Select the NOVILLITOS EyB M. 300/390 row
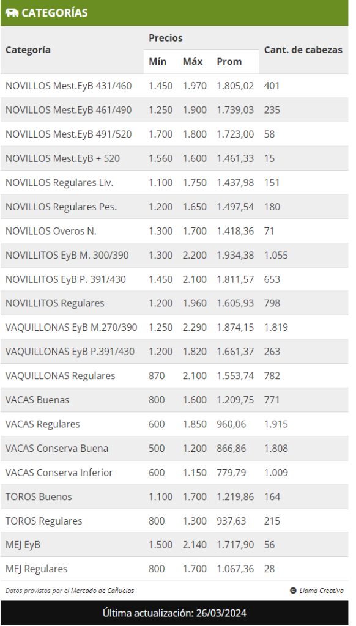 pyautogui.click(x=174, y=255)
